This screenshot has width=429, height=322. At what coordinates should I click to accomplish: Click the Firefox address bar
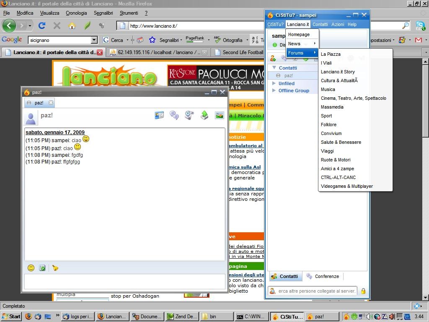click(196, 26)
